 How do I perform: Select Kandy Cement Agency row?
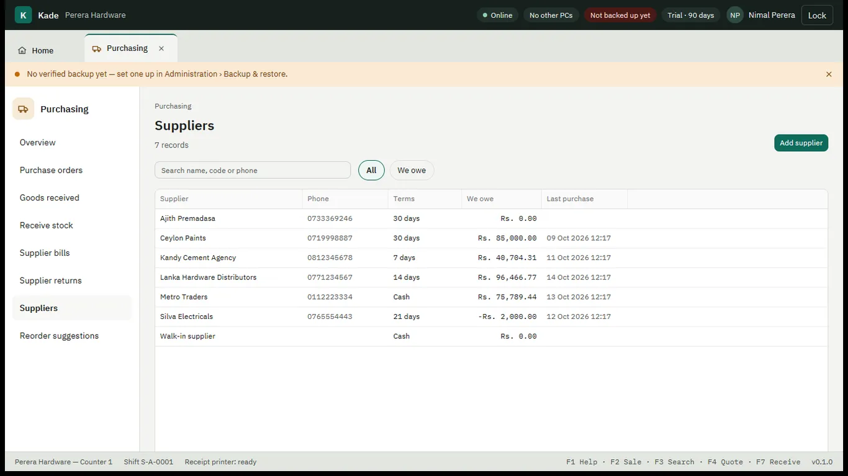(491, 258)
